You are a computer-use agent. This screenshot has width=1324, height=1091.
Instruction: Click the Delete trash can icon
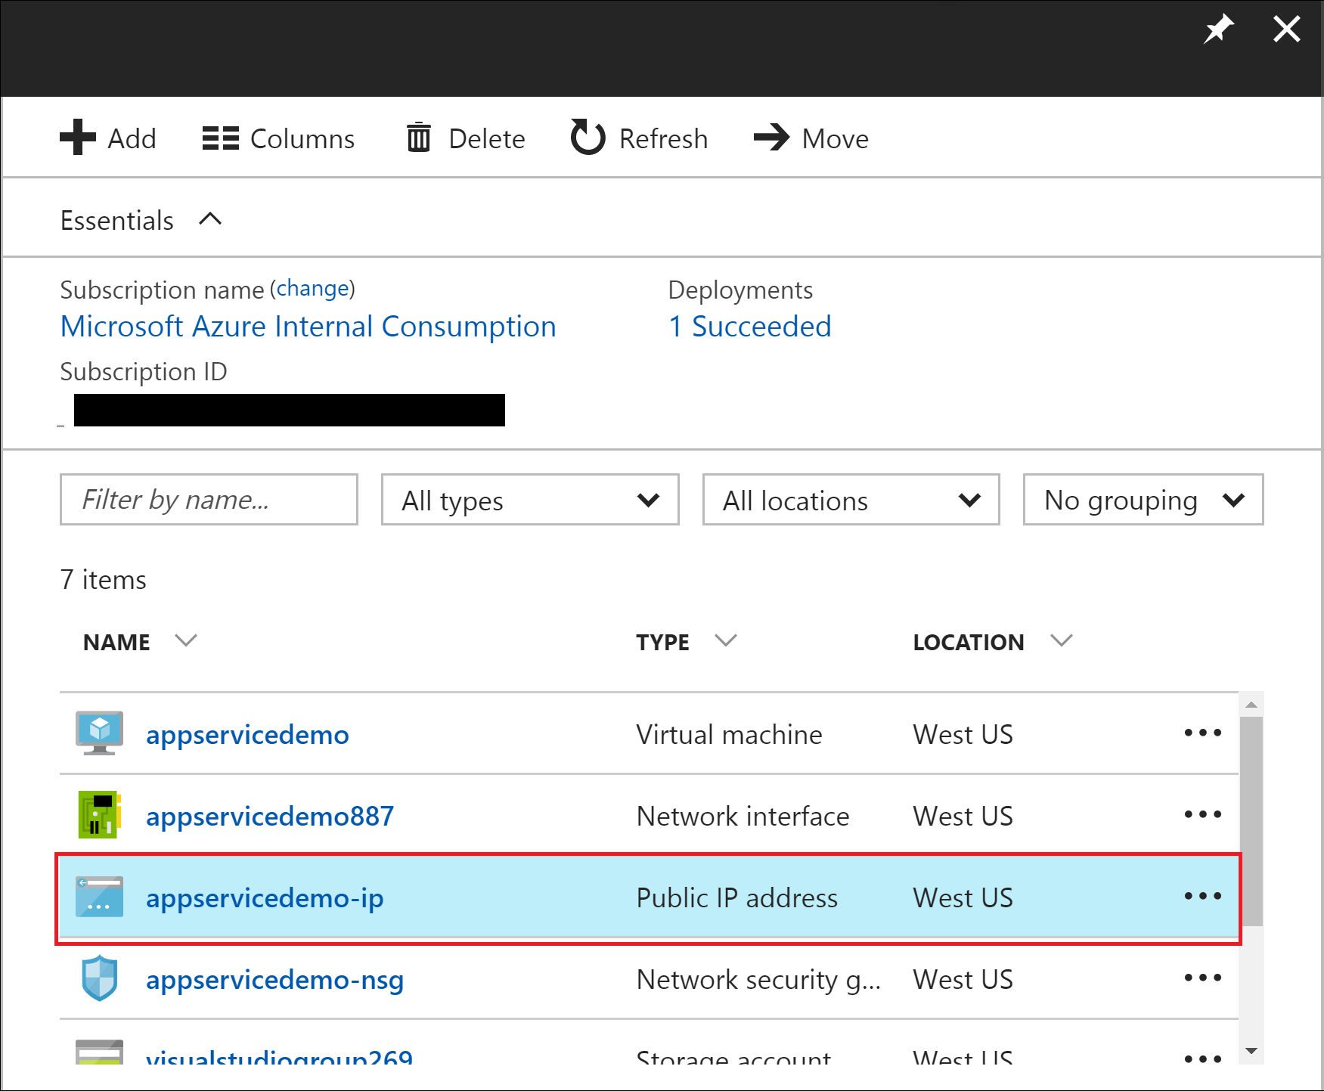[x=418, y=138]
